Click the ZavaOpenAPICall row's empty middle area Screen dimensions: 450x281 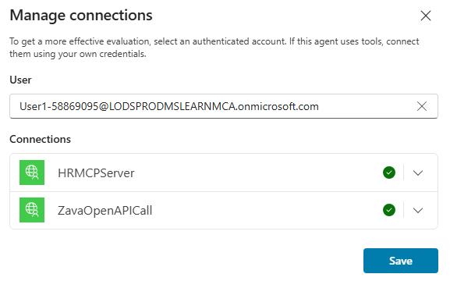pos(267,210)
